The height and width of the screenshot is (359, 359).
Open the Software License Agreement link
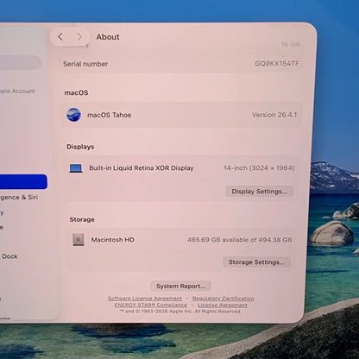click(x=145, y=299)
